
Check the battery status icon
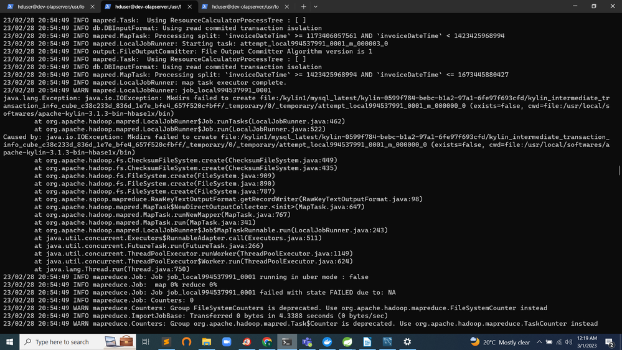coord(549,342)
